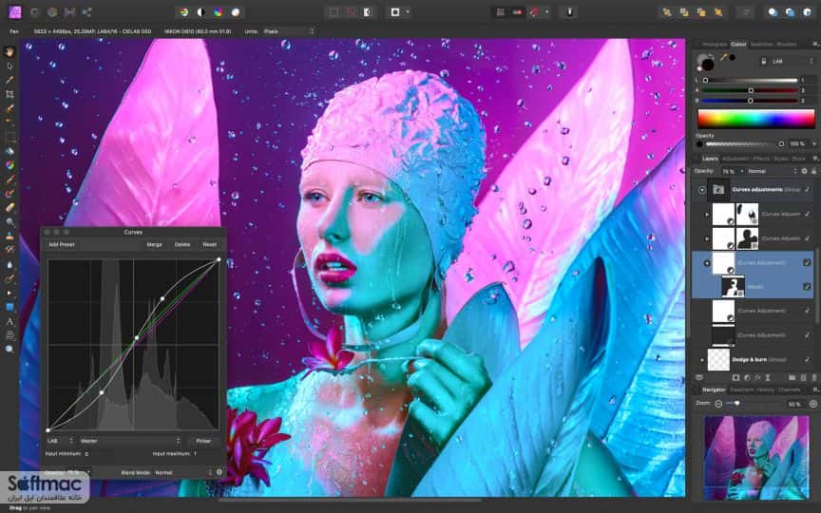
Task: Toggle visibility of second Curves Adjustment layer
Action: pos(808,238)
